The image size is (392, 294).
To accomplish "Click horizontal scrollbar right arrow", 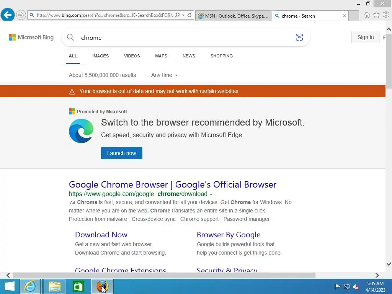I will click(377, 275).
